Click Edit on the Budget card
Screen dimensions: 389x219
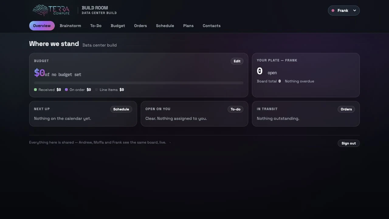[x=237, y=61]
